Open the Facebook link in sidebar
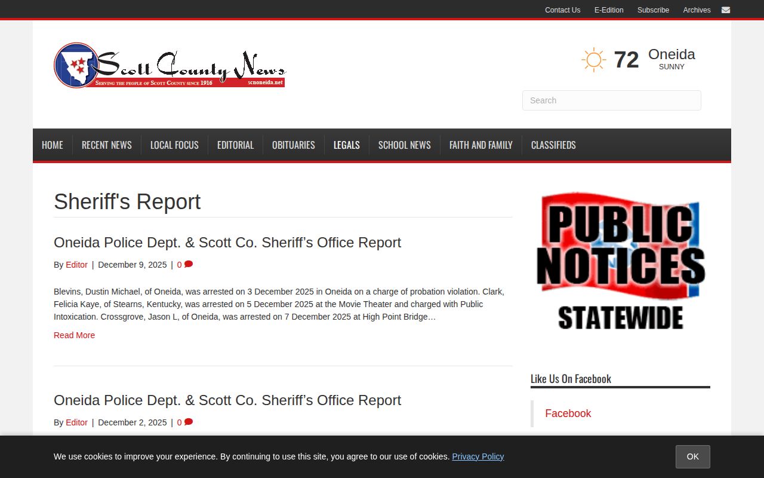Image resolution: width=764 pixels, height=478 pixels. coord(568,413)
